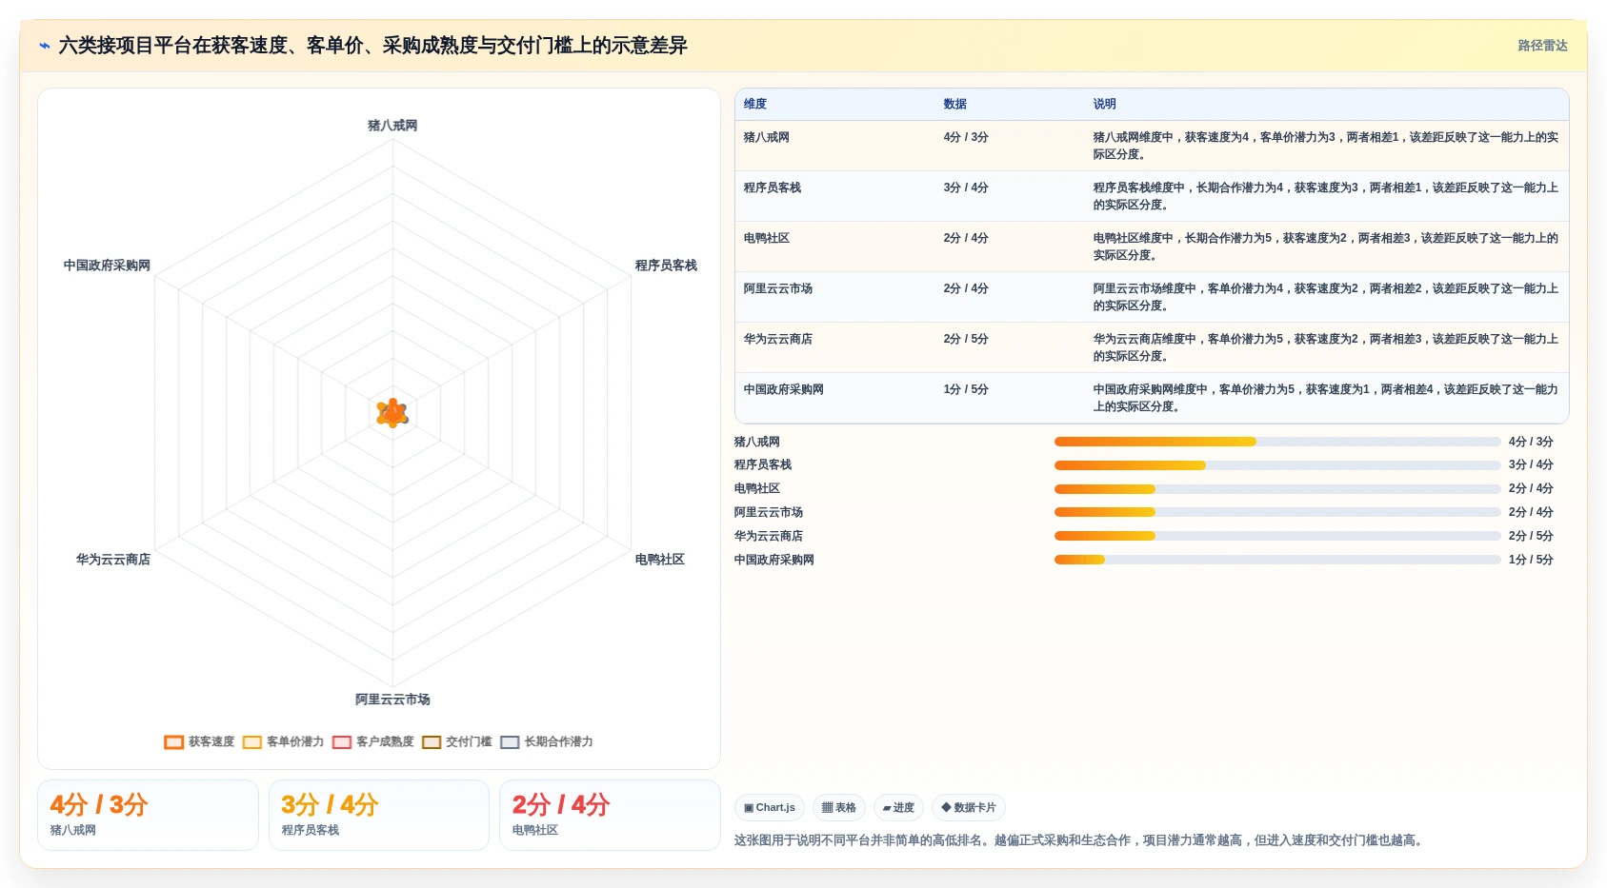Click the 华为云云商店 progress bar

pos(1277,536)
